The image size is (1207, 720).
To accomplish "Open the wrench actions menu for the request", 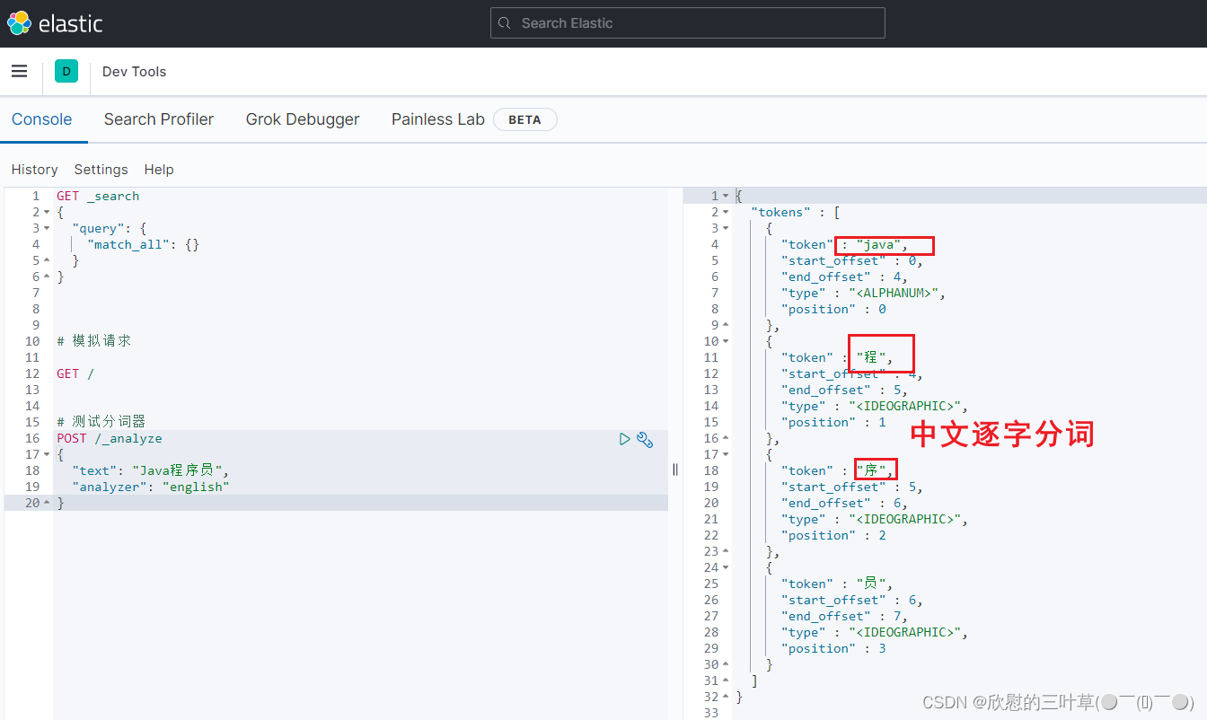I will (x=645, y=439).
